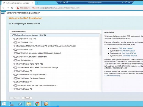
Task: Open SAP Note 1797362 link
Action: [129, 53]
